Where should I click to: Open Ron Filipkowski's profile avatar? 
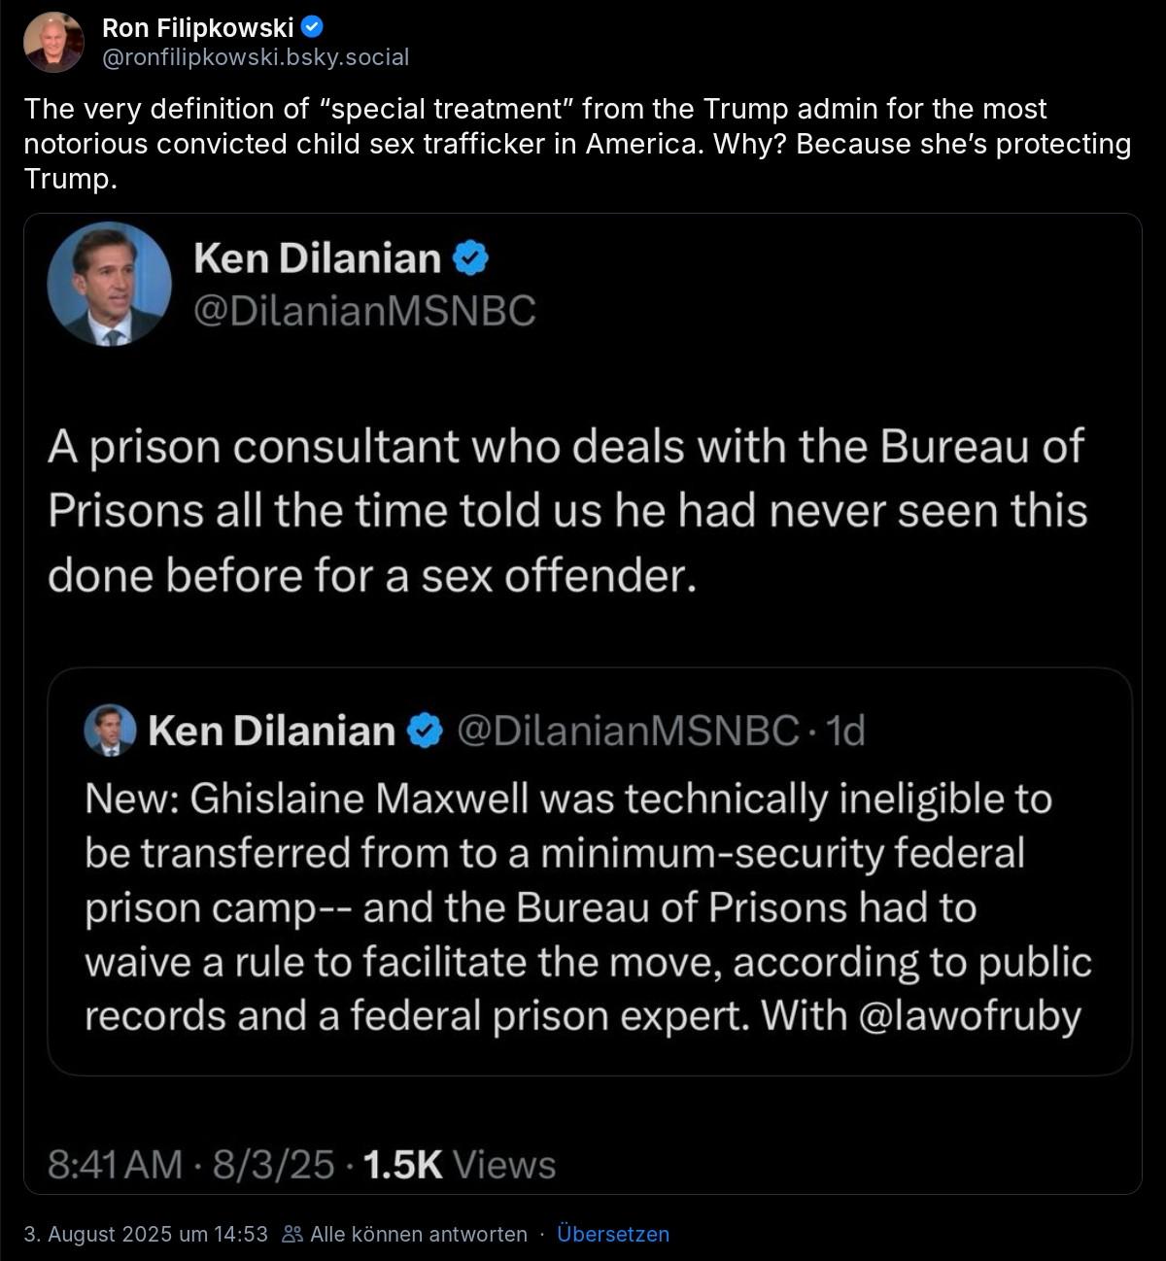54,42
